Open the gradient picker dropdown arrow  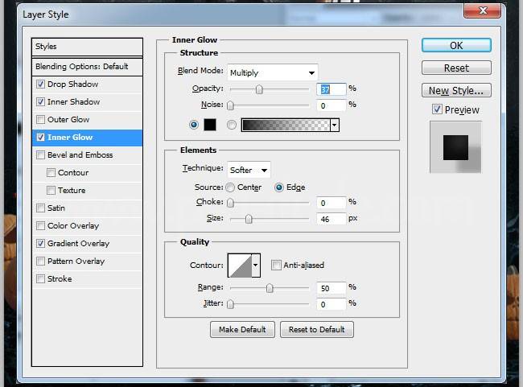[334, 125]
